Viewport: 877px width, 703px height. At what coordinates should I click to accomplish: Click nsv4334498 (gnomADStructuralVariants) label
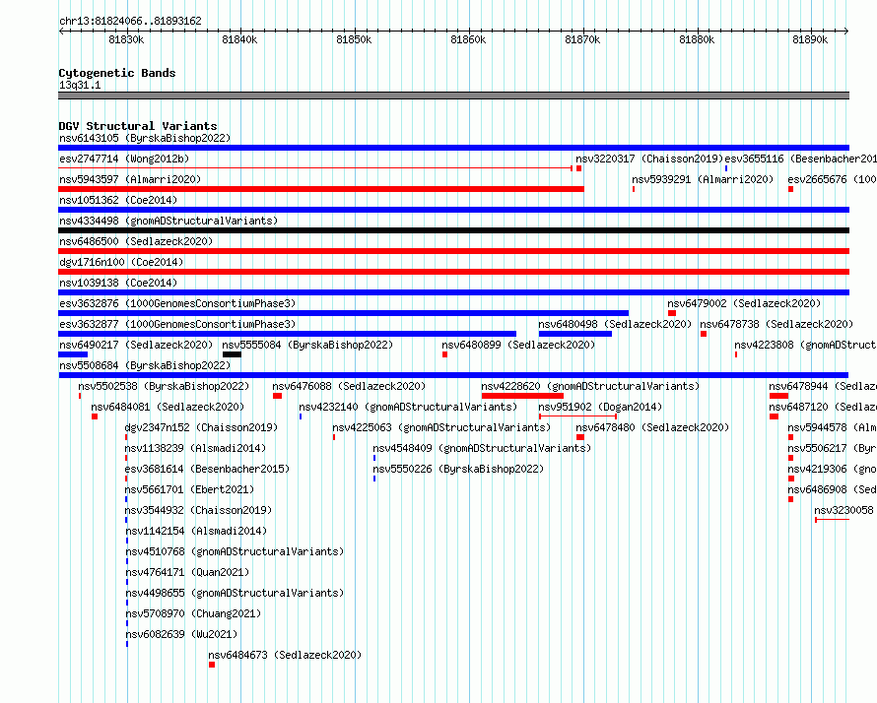coord(169,221)
